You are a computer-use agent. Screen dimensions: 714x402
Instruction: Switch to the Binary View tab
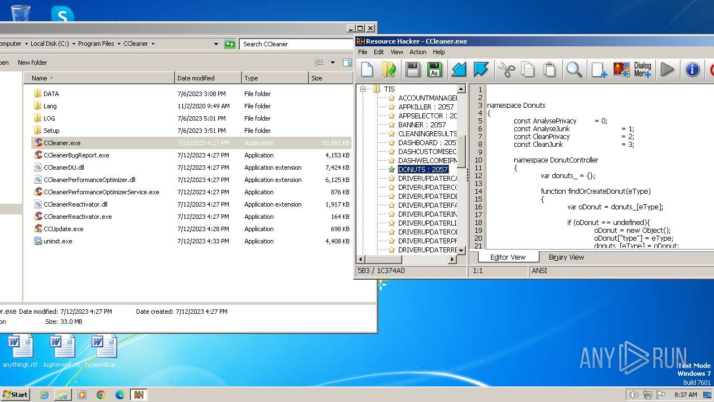coord(566,257)
